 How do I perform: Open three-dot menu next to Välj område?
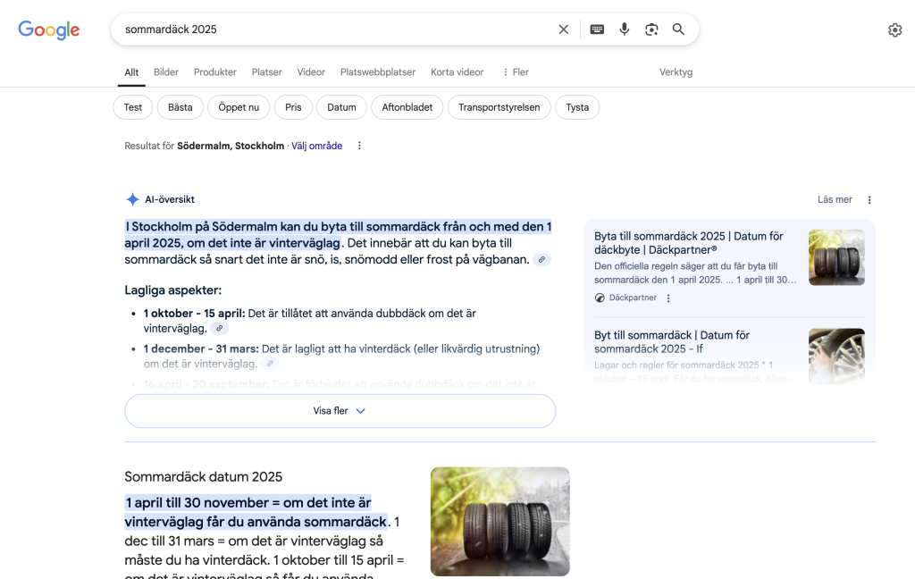pos(359,146)
